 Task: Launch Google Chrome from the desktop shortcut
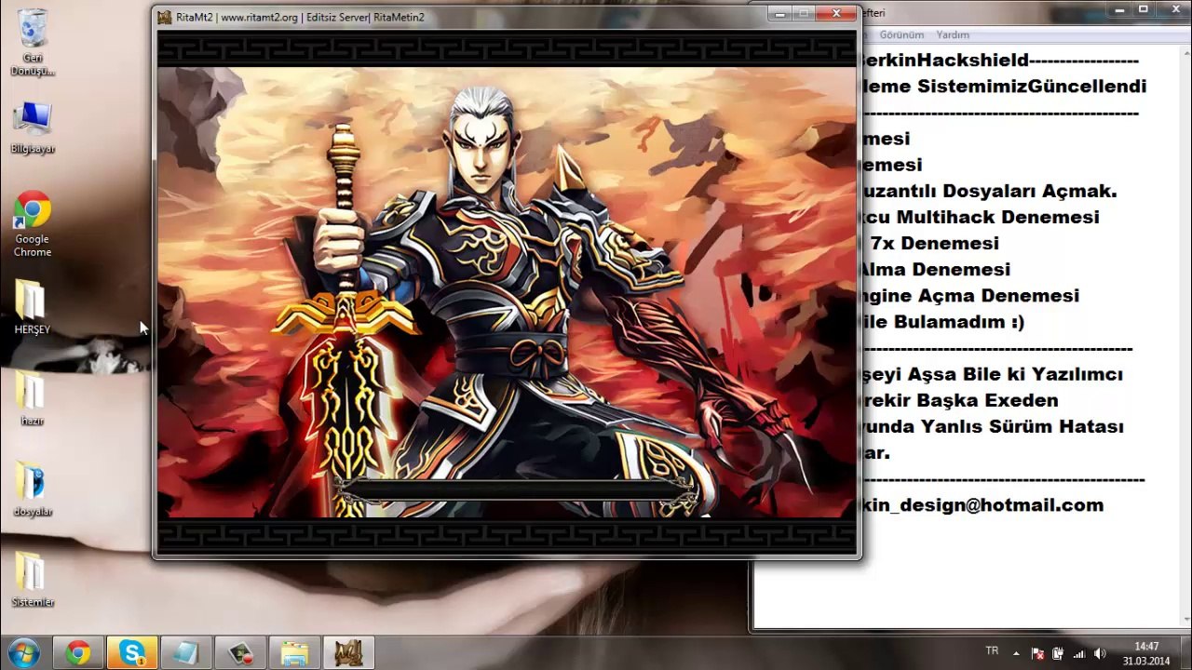coord(33,224)
